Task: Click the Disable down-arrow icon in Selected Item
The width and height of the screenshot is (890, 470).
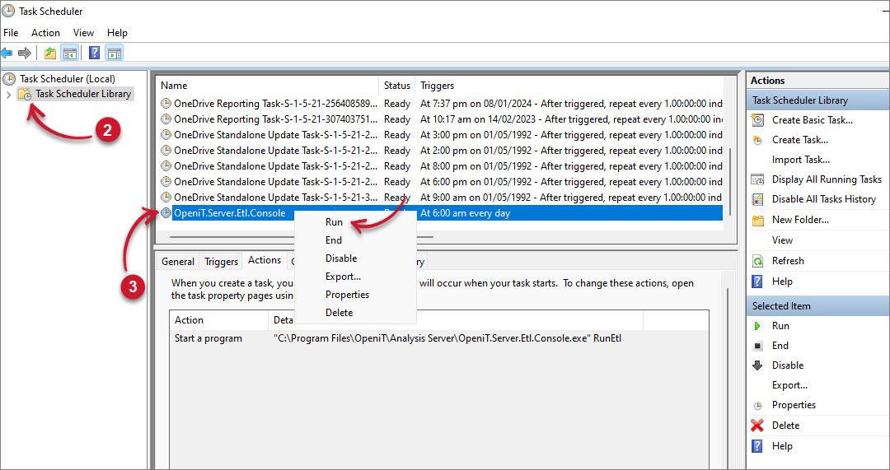Action: tap(757, 365)
